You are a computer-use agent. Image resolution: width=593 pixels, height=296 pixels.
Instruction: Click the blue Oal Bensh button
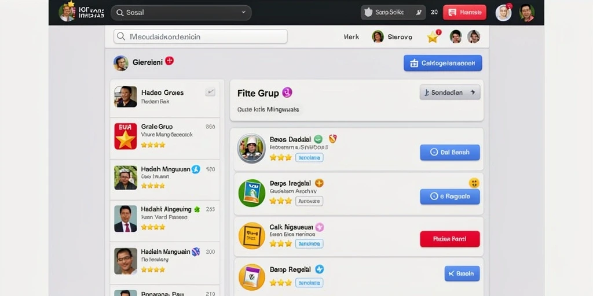click(x=450, y=152)
